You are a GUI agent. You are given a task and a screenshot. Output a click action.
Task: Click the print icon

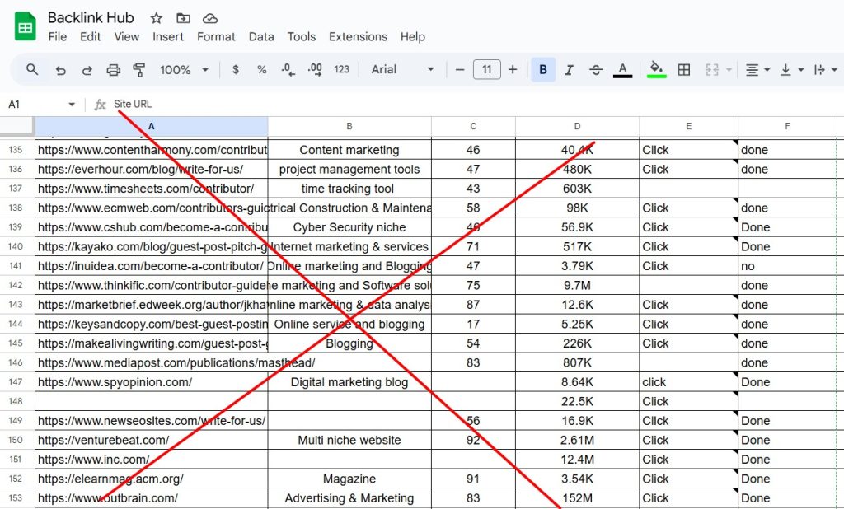point(113,70)
